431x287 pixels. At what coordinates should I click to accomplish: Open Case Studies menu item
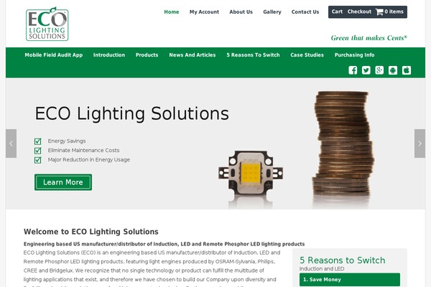coord(307,55)
